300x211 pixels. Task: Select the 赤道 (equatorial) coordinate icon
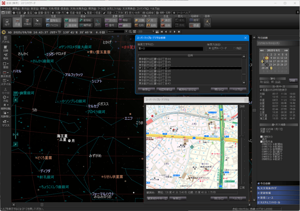pos(17,22)
